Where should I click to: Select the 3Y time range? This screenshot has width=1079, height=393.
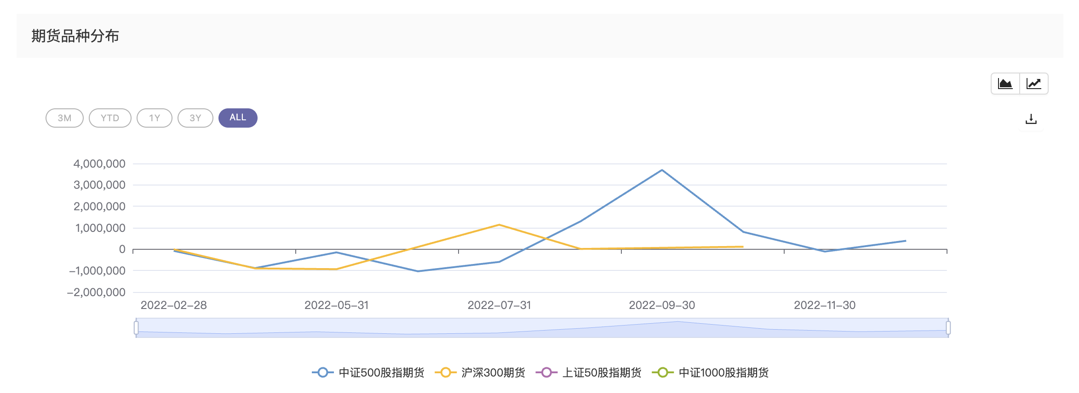pos(195,118)
